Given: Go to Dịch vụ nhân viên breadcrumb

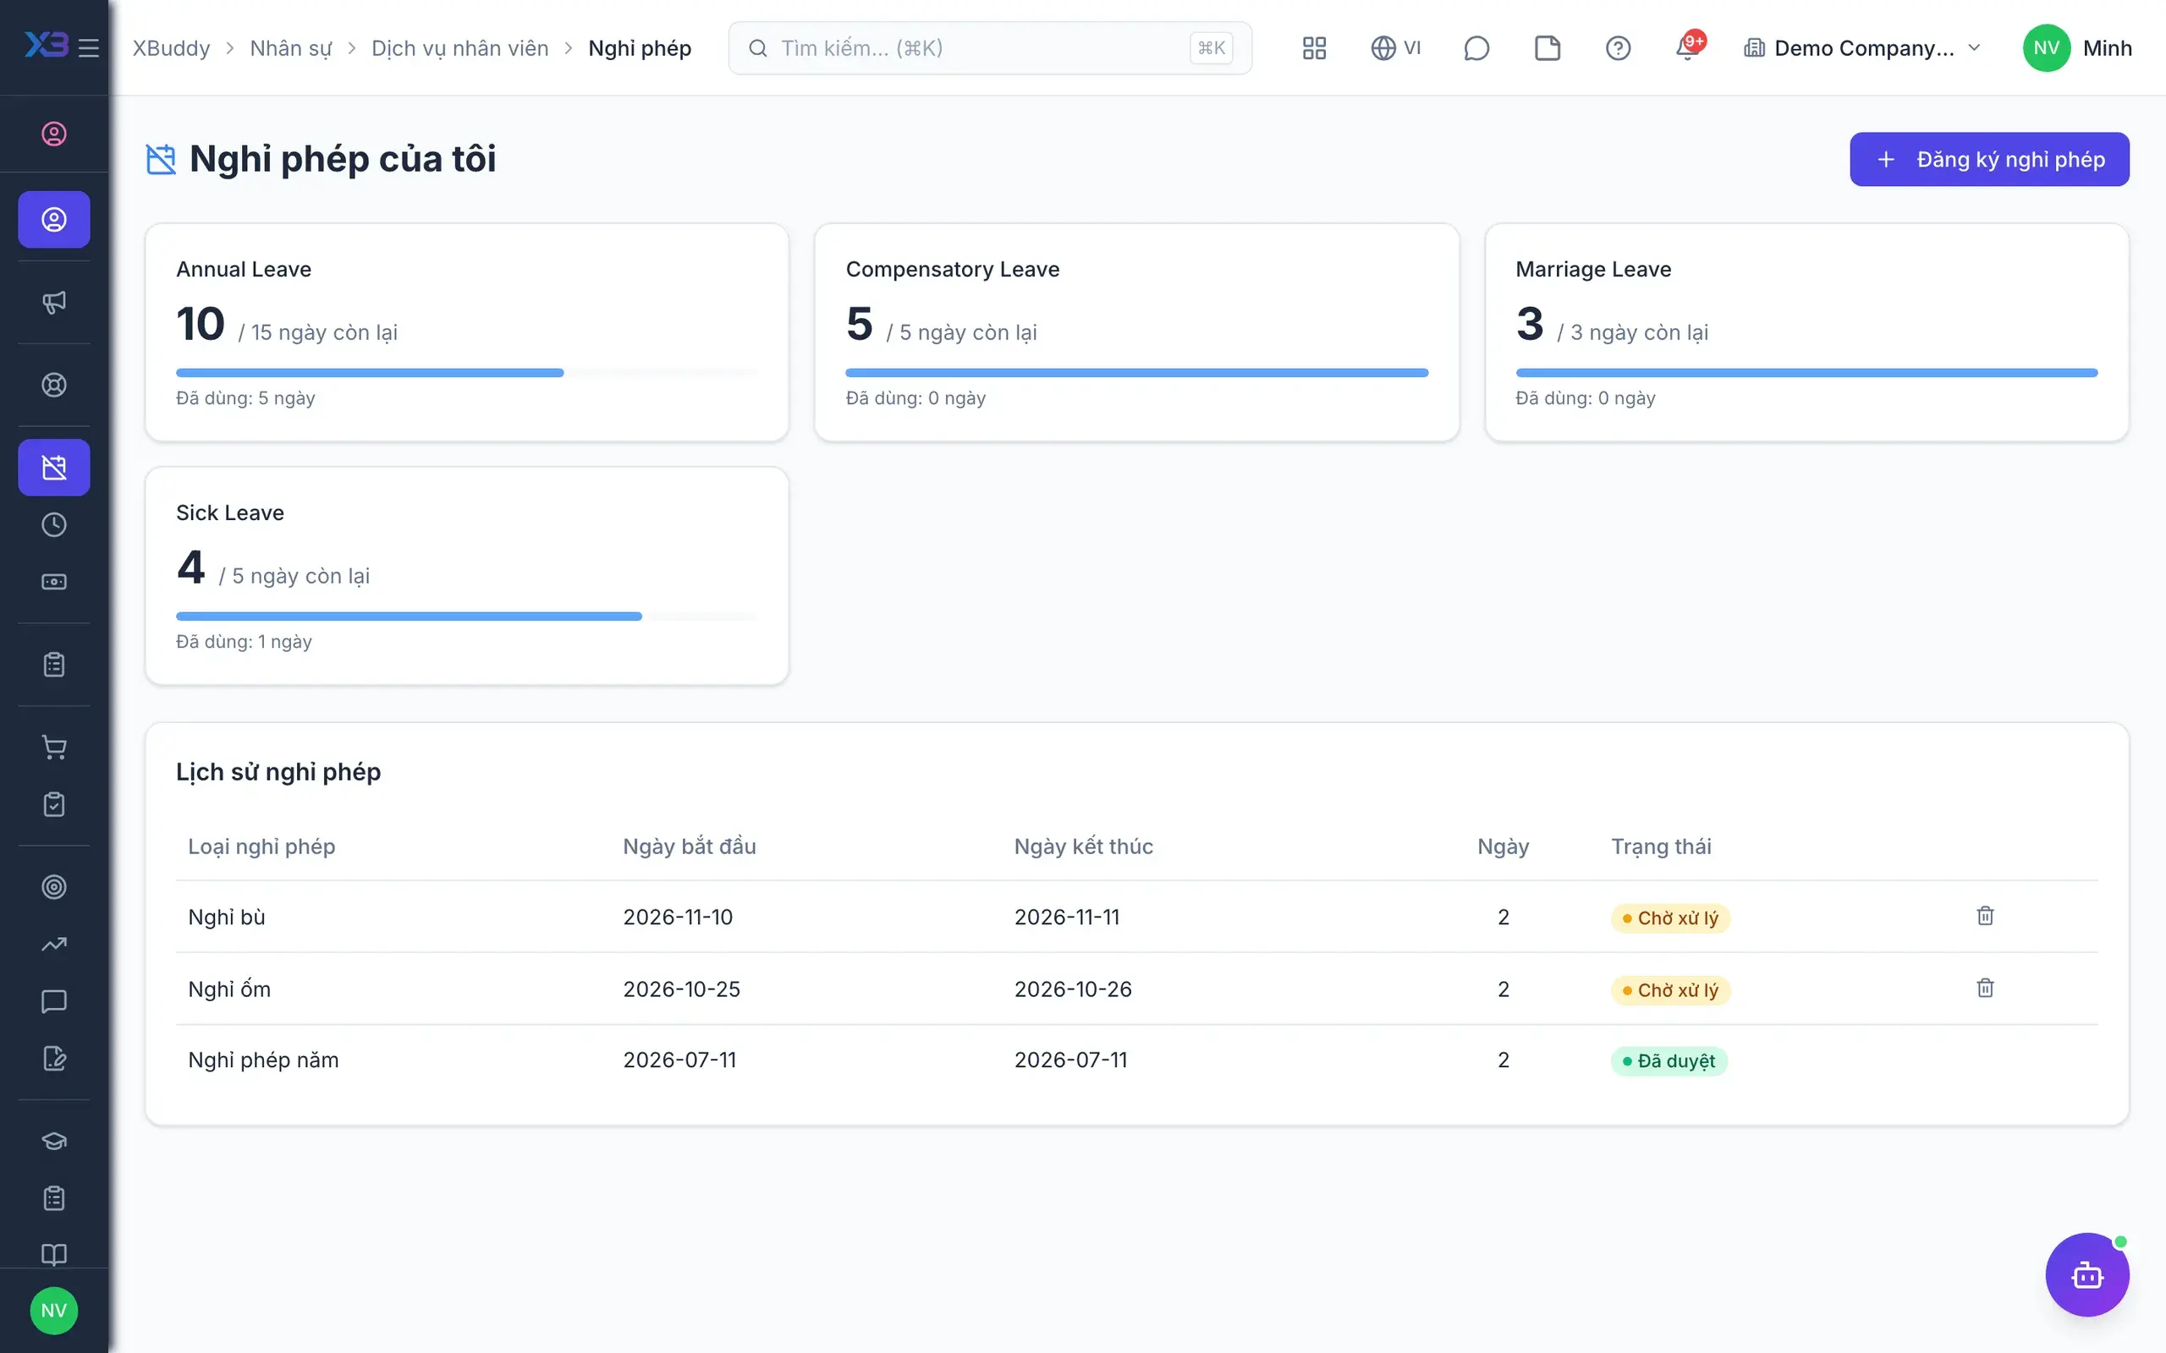Looking at the screenshot, I should coord(460,47).
